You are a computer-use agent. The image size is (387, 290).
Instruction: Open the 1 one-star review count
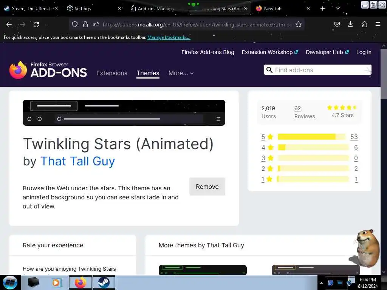356,179
